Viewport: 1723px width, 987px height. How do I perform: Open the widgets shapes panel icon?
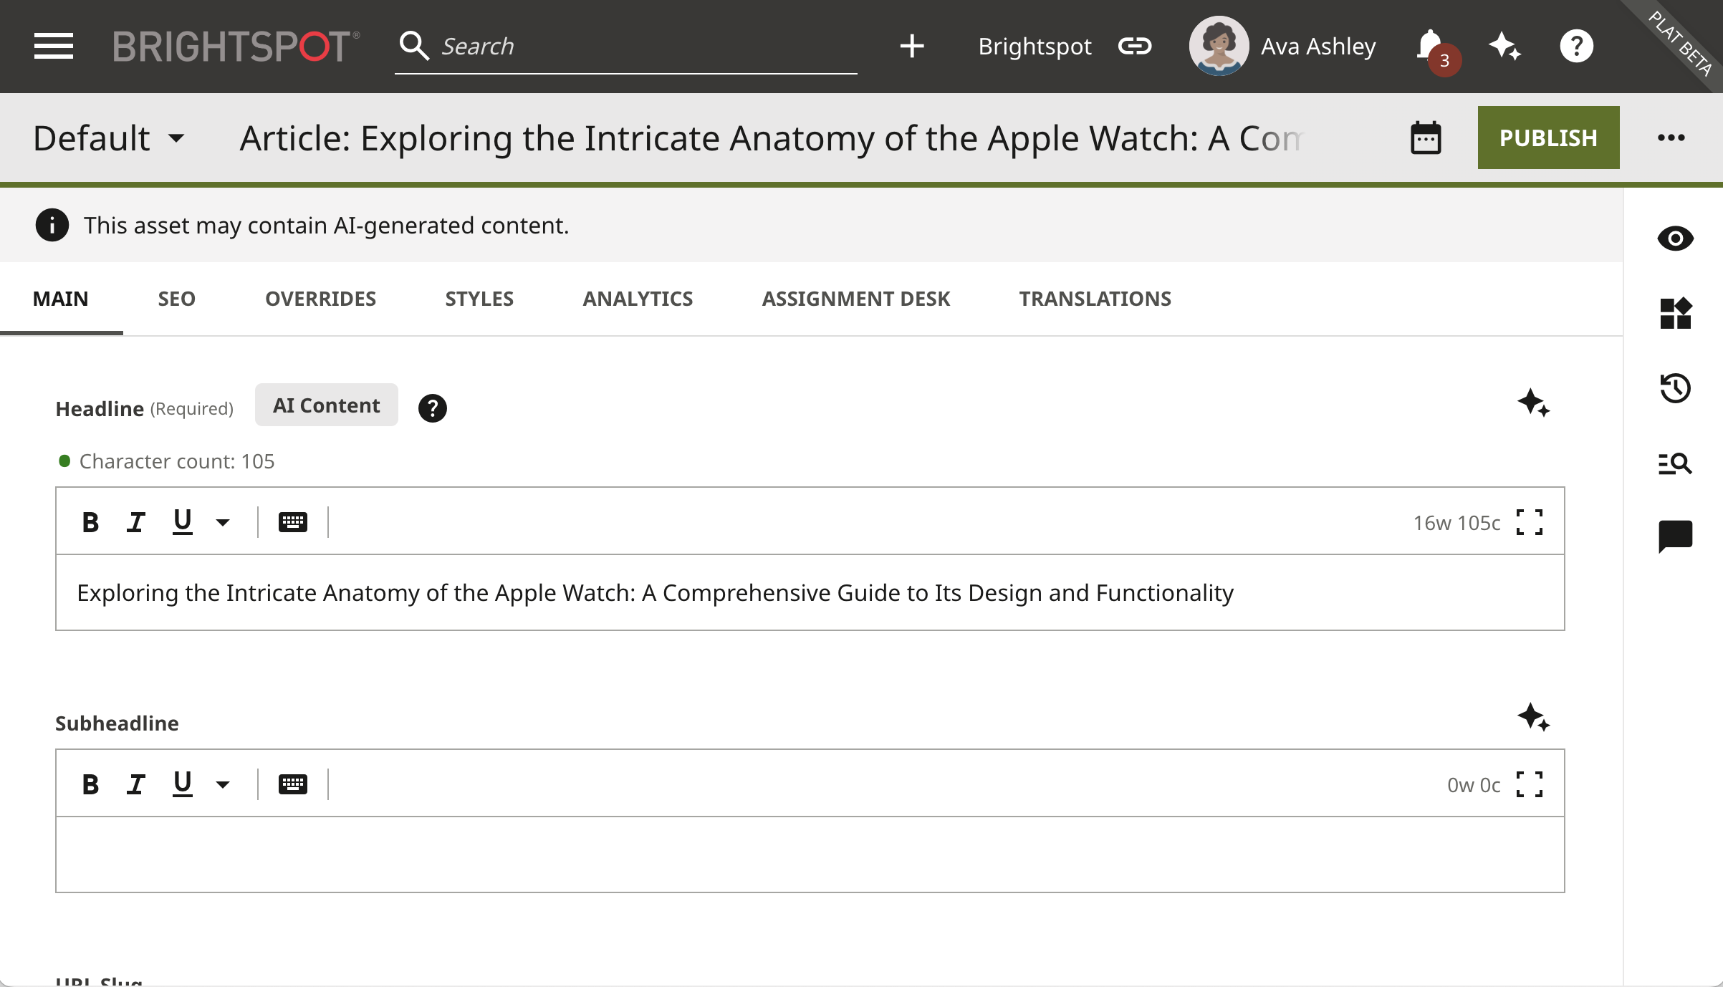pos(1675,314)
